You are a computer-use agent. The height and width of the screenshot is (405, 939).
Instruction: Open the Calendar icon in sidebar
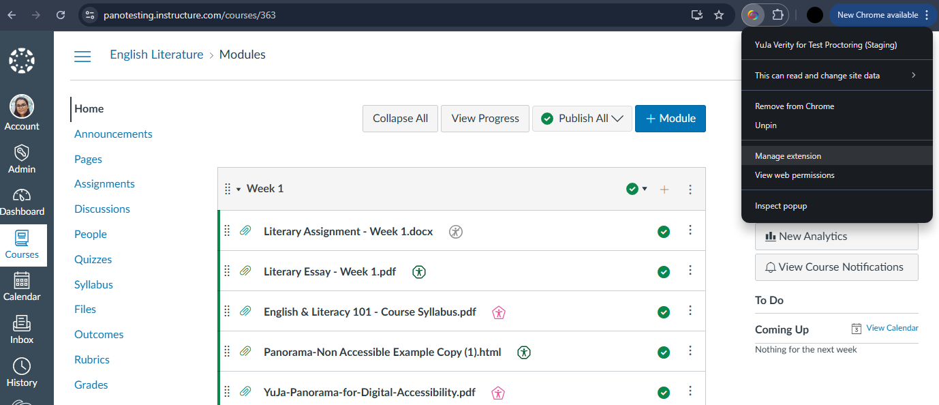tap(22, 280)
